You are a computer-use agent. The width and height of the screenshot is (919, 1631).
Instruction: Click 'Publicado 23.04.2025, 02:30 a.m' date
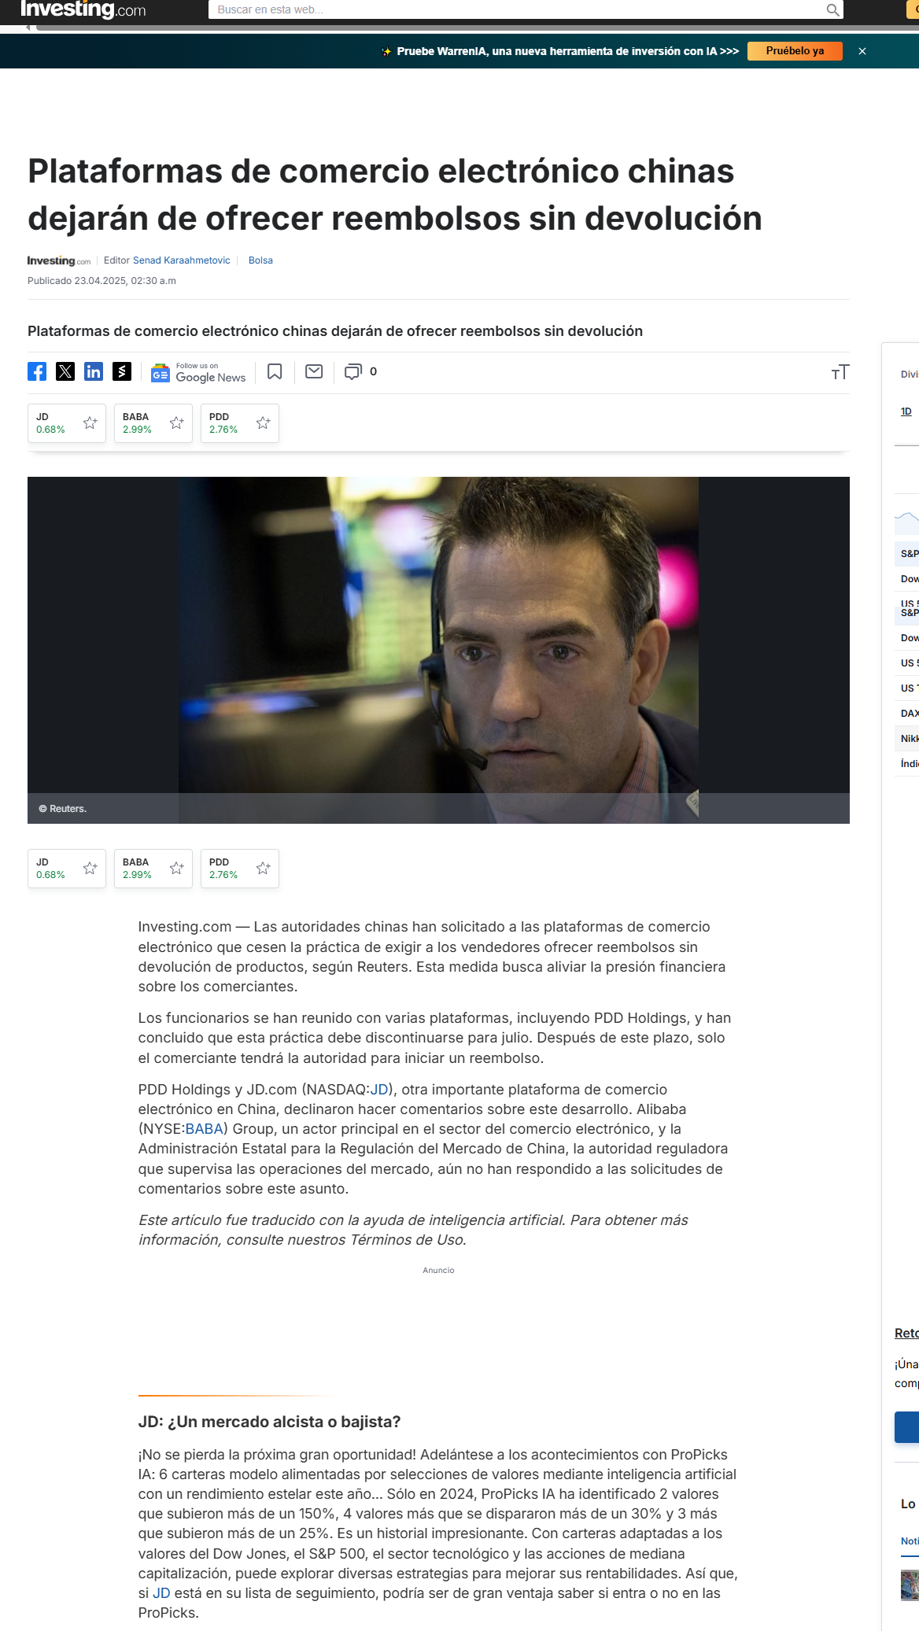[x=101, y=281]
